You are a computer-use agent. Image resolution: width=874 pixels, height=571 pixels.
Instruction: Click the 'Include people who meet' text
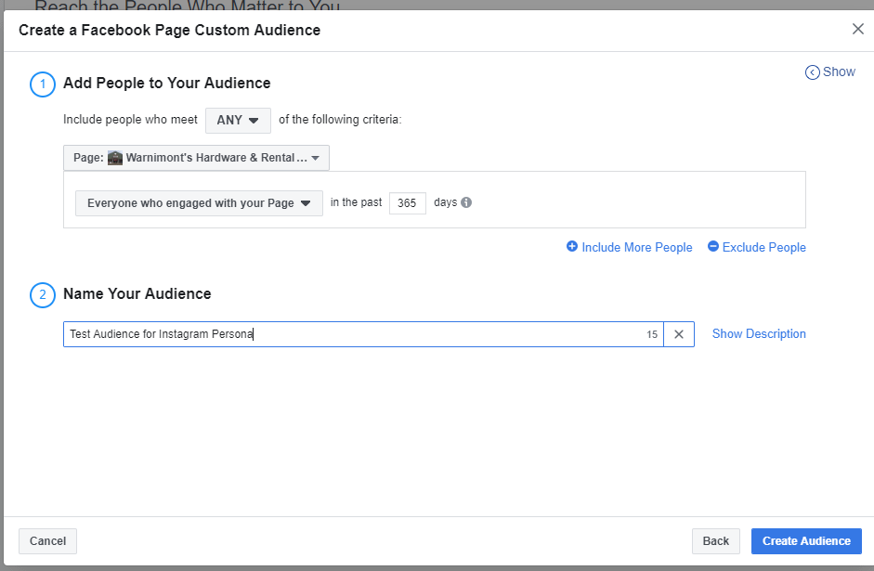point(130,119)
